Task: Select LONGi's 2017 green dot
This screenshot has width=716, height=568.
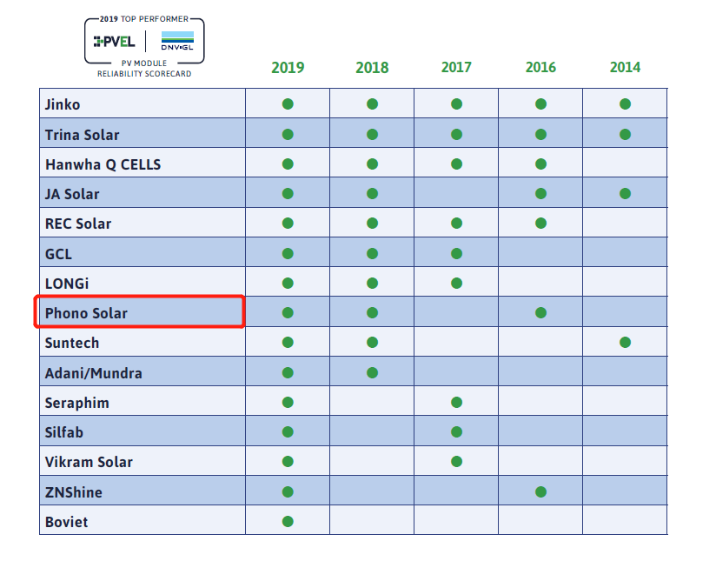Action: point(457,284)
